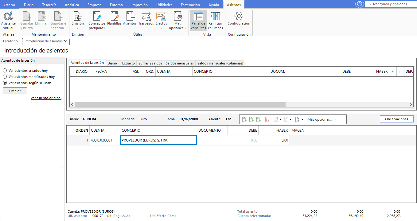Click the DOCUMENTO cell of order 1

tap(212, 140)
